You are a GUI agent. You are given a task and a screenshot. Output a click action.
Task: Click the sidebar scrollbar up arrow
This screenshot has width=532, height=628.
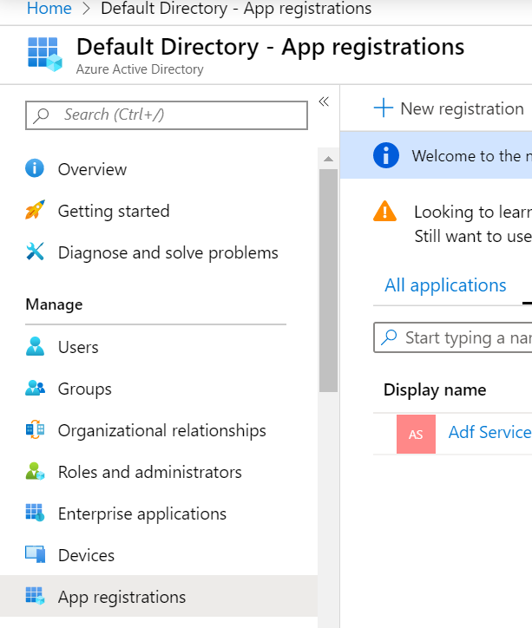[329, 159]
